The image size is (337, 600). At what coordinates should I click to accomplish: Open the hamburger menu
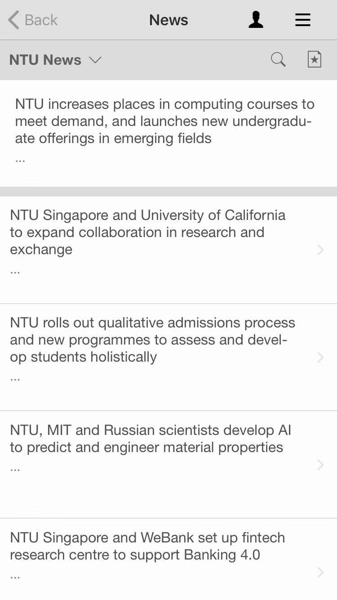[x=302, y=20]
